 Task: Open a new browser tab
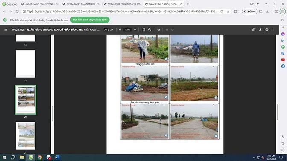tap(188, 4)
